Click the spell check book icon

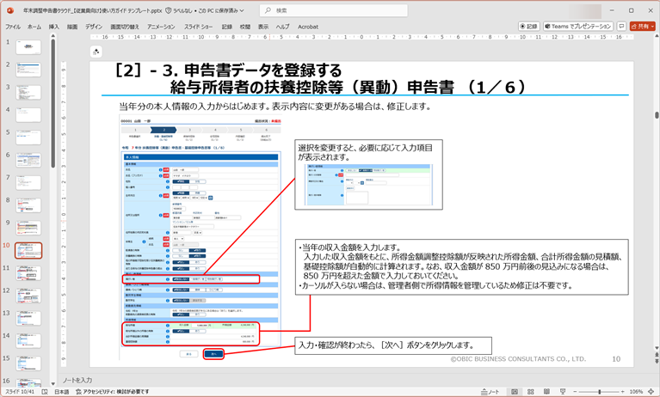[x=43, y=391]
